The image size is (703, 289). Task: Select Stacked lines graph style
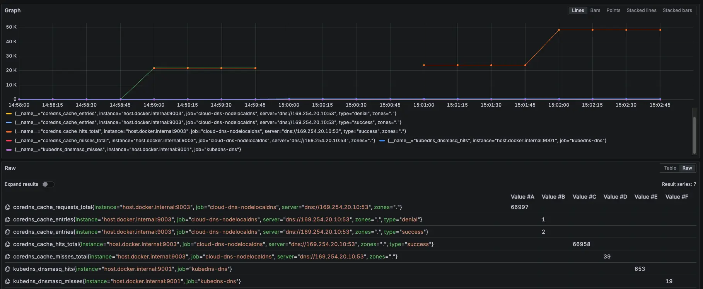pyautogui.click(x=641, y=10)
